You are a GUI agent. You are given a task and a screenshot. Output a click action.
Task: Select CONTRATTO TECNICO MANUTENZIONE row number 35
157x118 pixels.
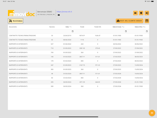78,36
